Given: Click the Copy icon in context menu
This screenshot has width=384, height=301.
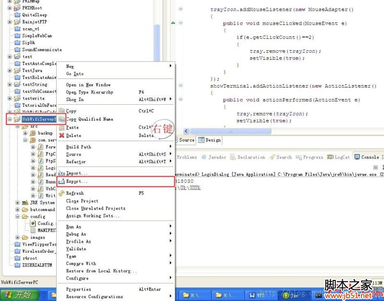Looking at the screenshot, I should [61, 111].
